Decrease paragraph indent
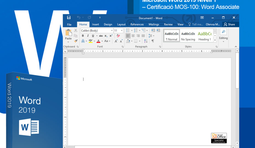255x148 pixels. (x=153, y=30)
